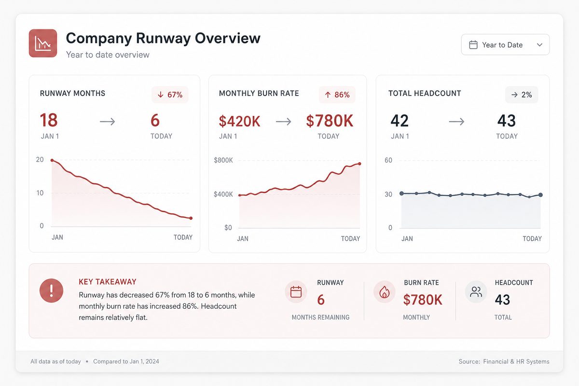Click the 60 axis label on headcount chart
This screenshot has height=386, width=579.
click(388, 160)
